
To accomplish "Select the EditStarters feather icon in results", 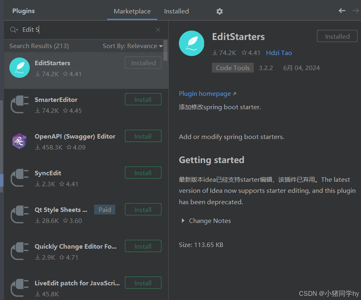I will click(x=20, y=68).
